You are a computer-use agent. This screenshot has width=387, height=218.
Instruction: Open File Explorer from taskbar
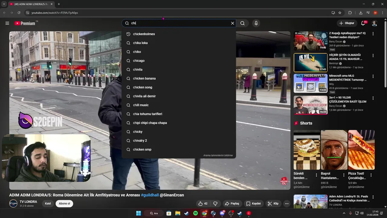[x=177, y=213]
